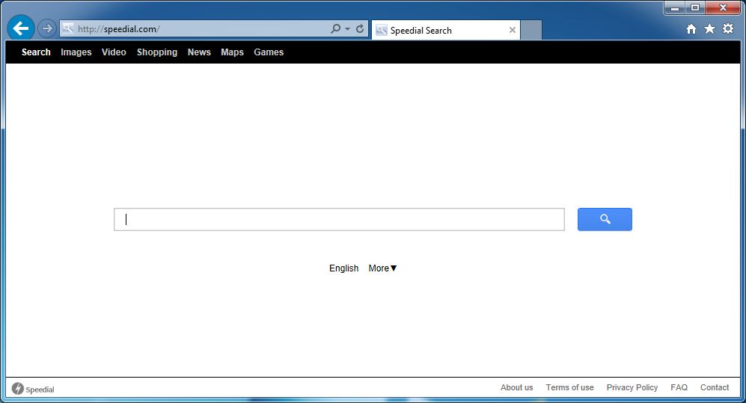Close the Speedial Search tab
This screenshot has height=403, width=746.
[513, 30]
